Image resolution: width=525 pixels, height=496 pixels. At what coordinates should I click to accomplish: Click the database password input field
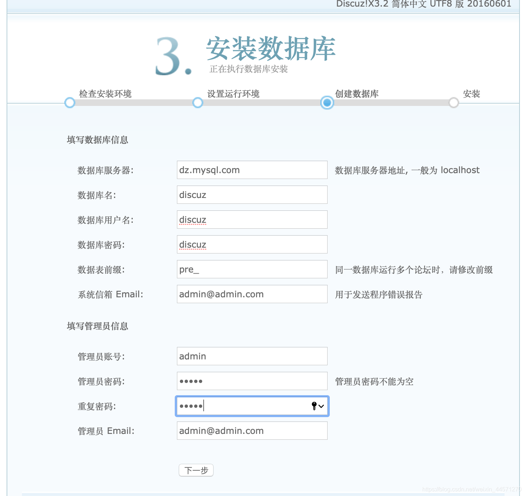(252, 244)
